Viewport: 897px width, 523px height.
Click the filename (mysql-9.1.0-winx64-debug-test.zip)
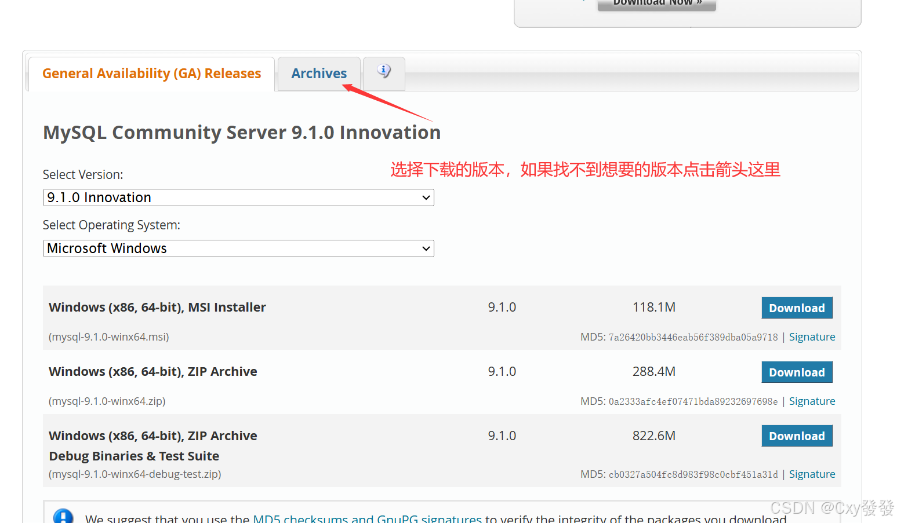pos(135,474)
